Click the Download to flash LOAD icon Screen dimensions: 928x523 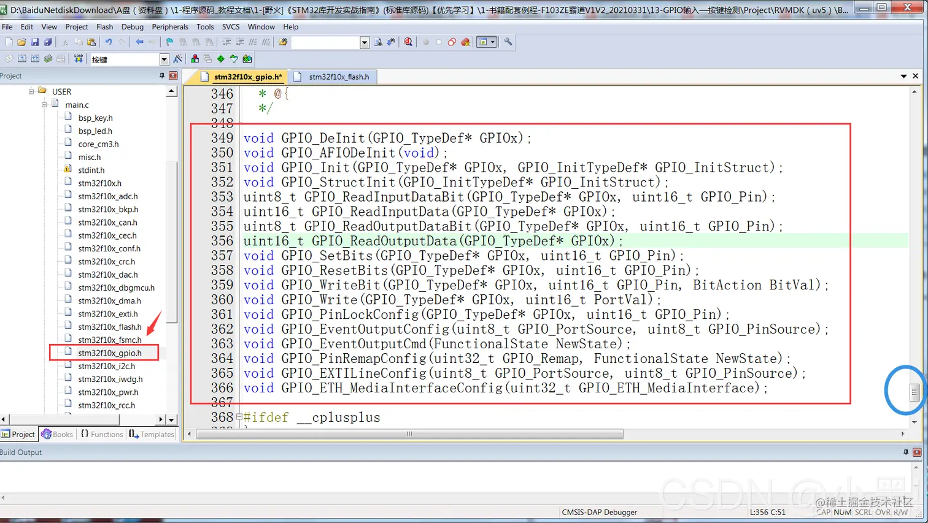click(79, 59)
